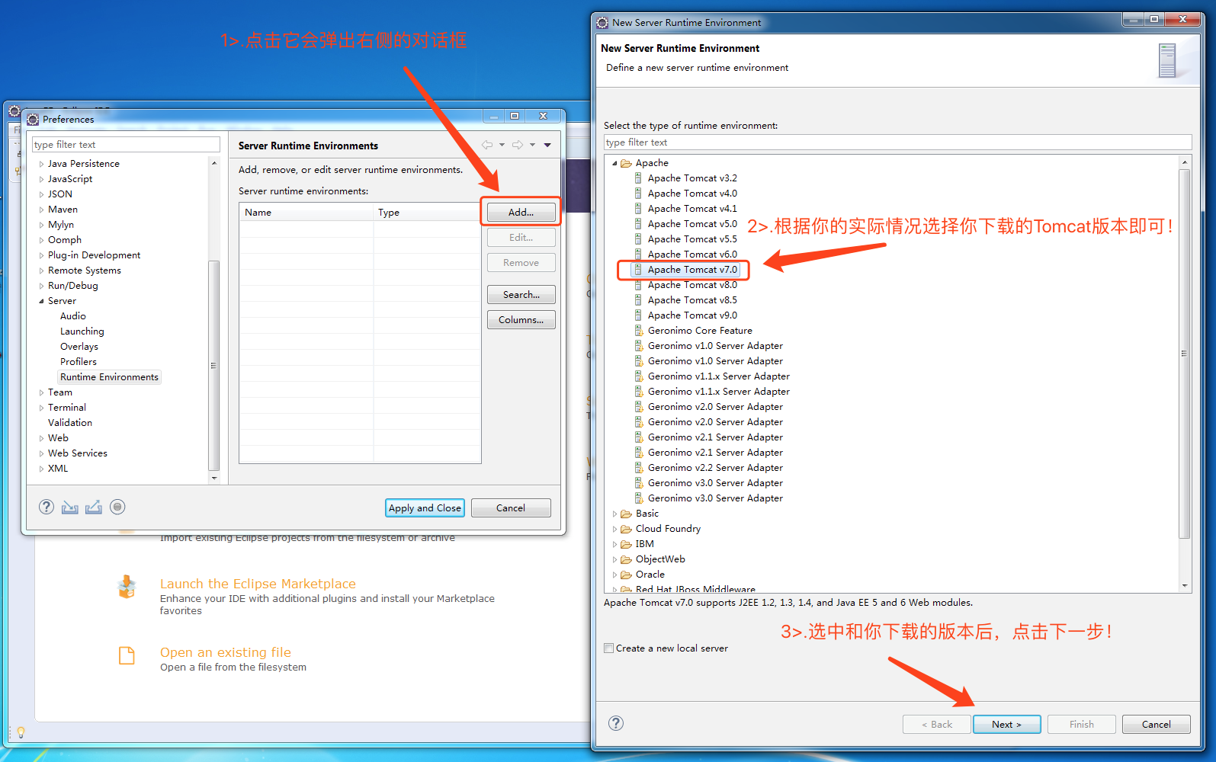Select Apache Tomcat v6.0 runtime
The height and width of the screenshot is (762, 1216).
[692, 255]
